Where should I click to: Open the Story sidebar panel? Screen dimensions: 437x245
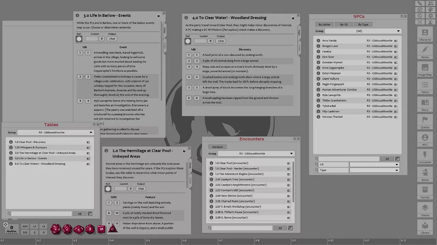click(x=425, y=105)
